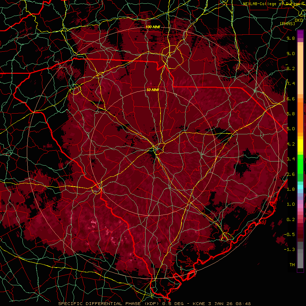
Task: Select the pink band of the color bar
Action: pyautogui.click(x=300, y=206)
